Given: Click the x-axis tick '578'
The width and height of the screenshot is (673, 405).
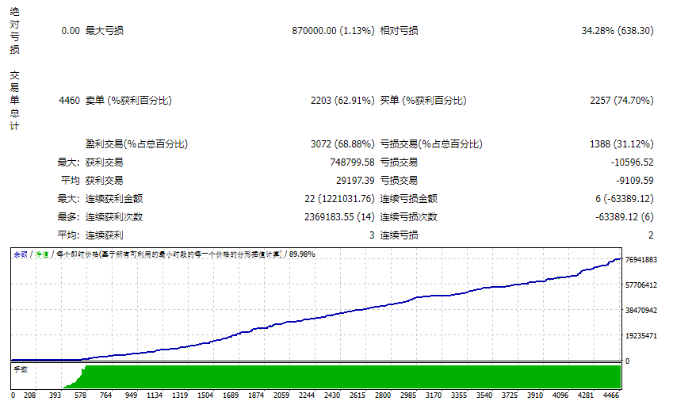Looking at the screenshot, I should (x=80, y=395).
